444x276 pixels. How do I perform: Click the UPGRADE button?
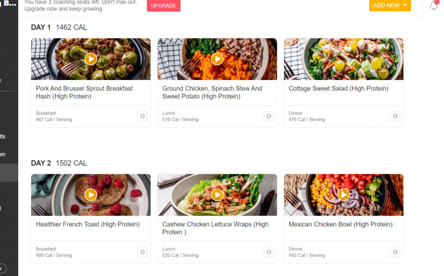(163, 6)
